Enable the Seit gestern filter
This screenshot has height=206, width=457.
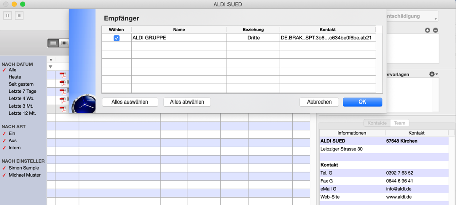pos(21,84)
